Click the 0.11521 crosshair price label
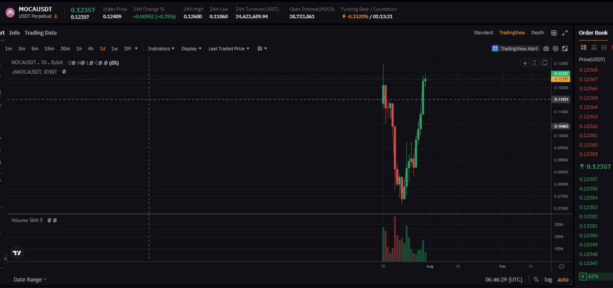Viewport: 613px width, 288px height. [561, 99]
